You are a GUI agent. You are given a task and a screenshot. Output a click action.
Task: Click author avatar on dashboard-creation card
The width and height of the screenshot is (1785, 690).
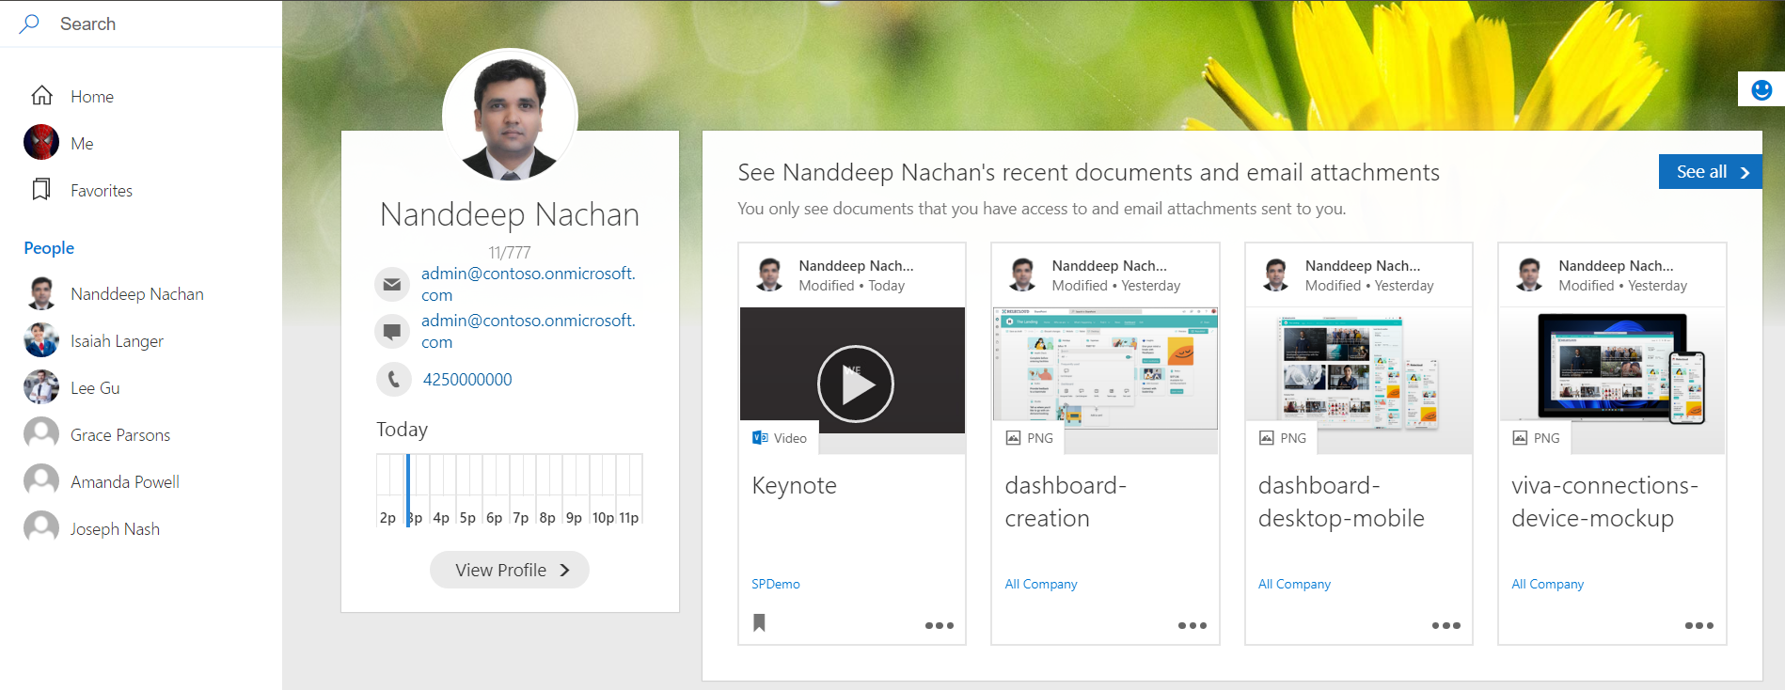click(x=1023, y=274)
